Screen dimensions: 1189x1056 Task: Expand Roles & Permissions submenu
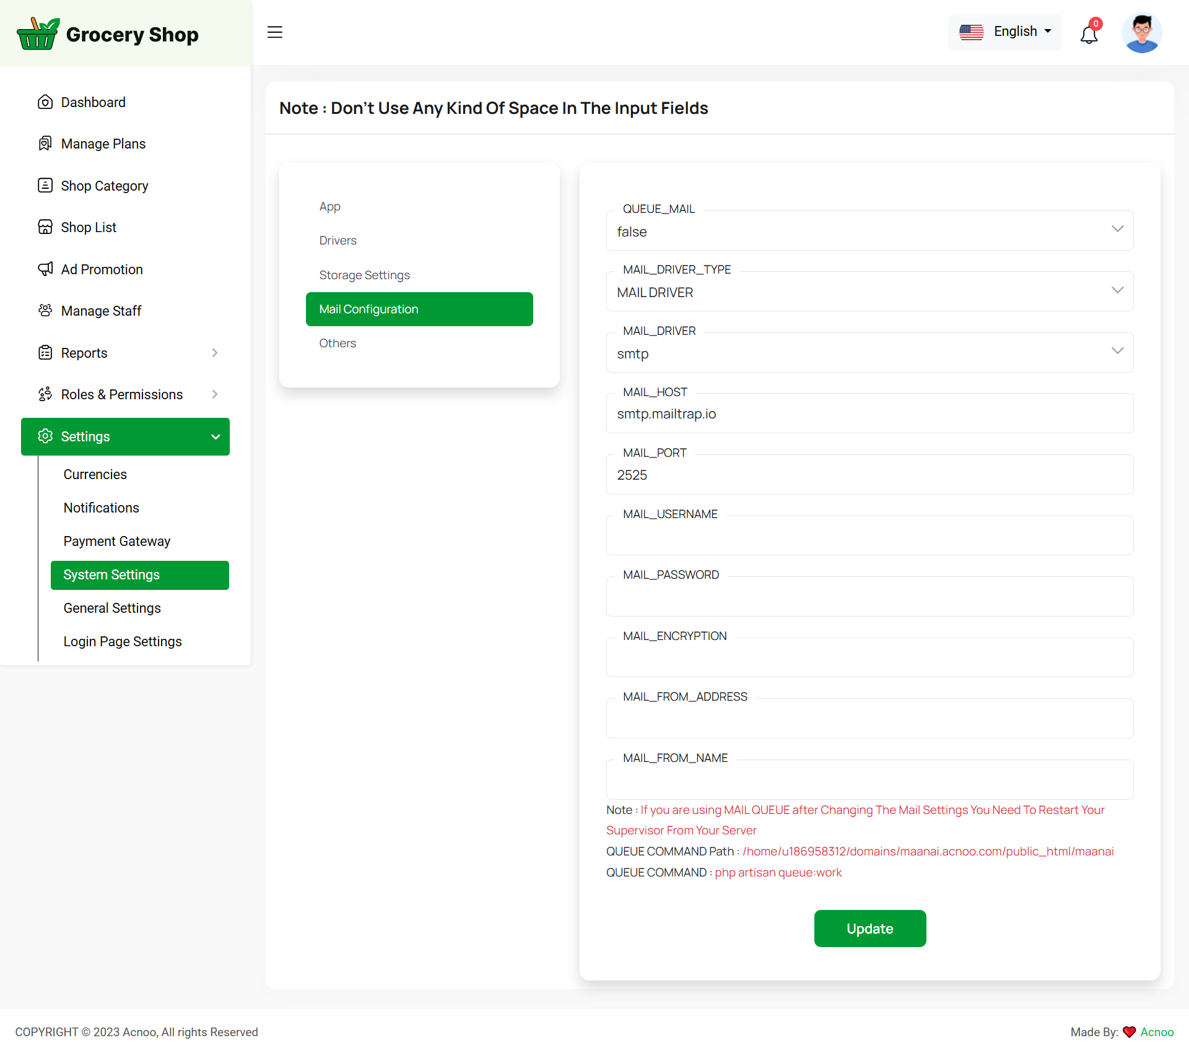pyautogui.click(x=215, y=394)
